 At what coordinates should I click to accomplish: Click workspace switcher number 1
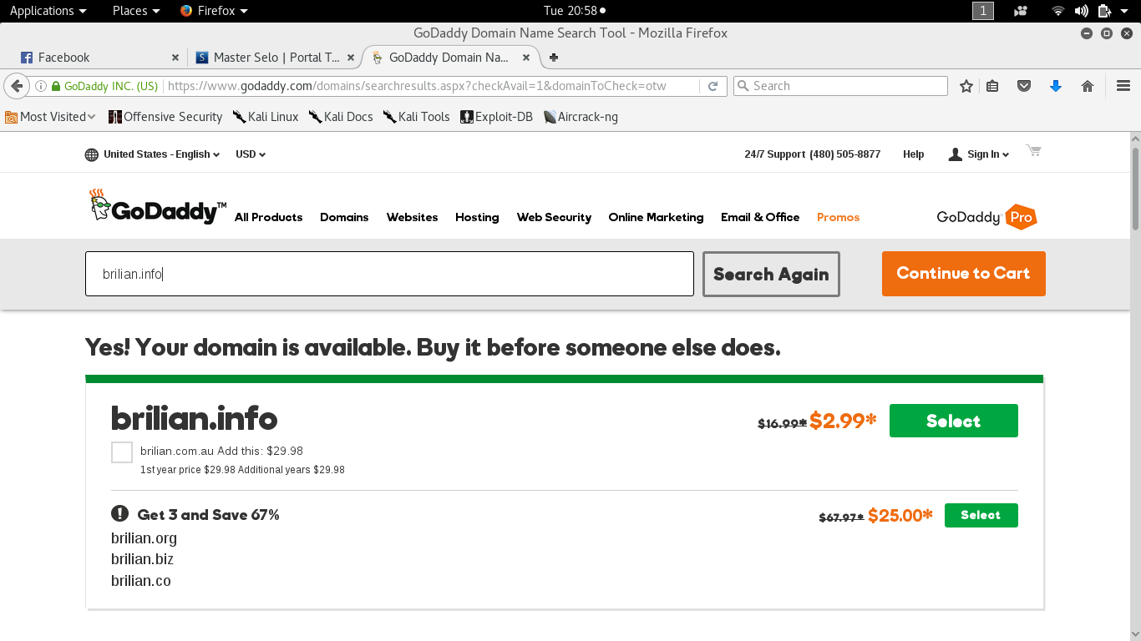click(x=983, y=11)
